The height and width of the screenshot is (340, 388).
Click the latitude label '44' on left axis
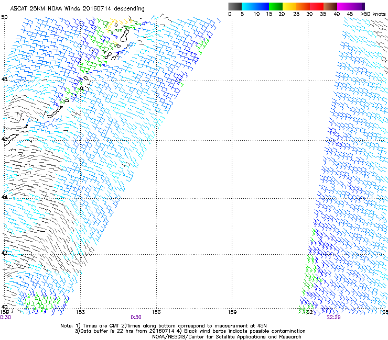point(4,197)
